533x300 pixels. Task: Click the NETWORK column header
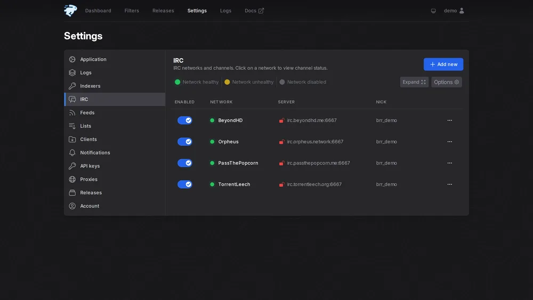(x=221, y=102)
